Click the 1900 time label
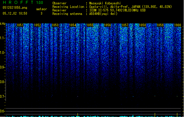184x117 pixels. click(178, 25)
